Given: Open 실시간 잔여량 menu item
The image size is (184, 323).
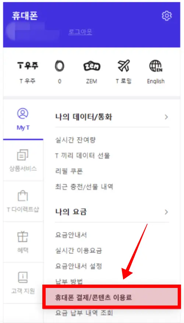Looking at the screenshot, I should tap(75, 140).
